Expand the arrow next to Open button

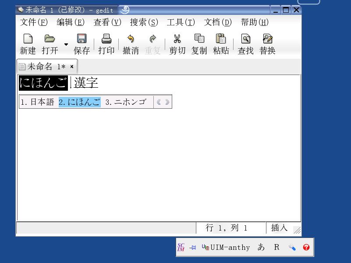pyautogui.click(x=66, y=44)
